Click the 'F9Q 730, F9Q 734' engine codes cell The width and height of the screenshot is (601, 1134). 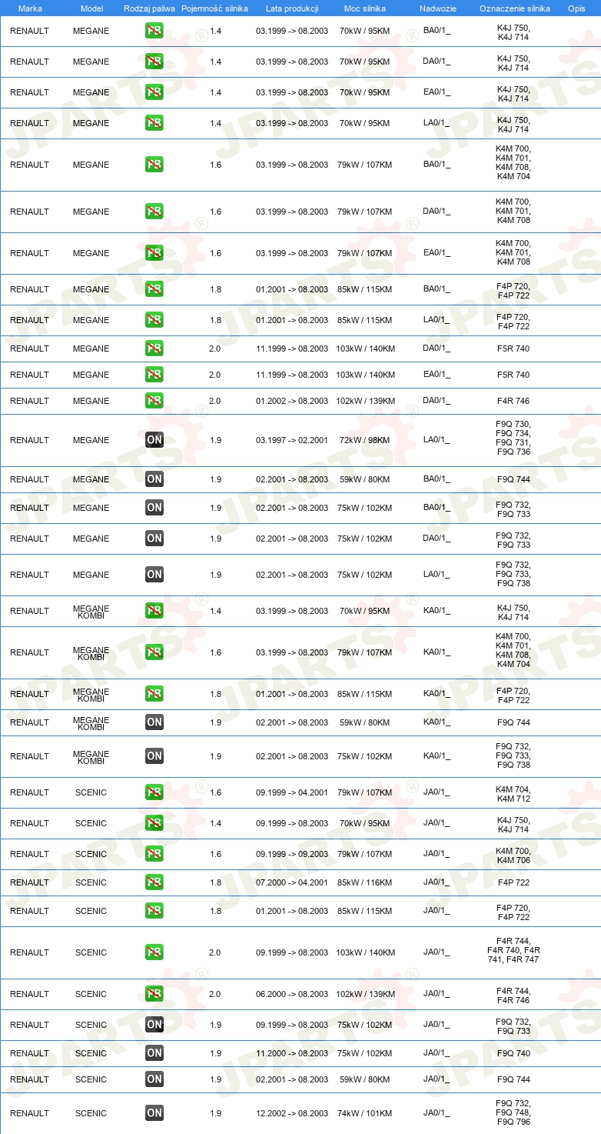click(x=513, y=438)
